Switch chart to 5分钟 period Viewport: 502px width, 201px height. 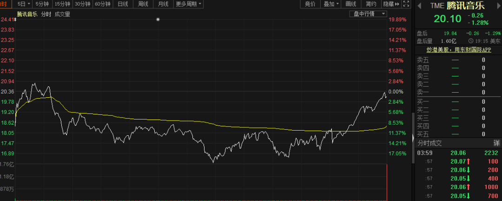(x=42, y=4)
